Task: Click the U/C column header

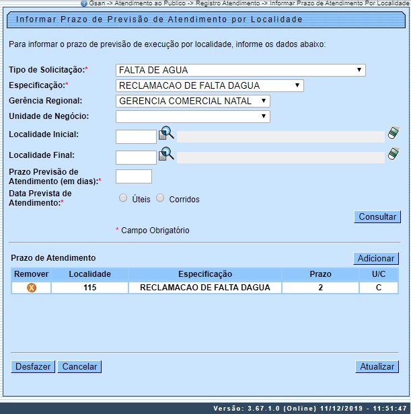Action: click(379, 274)
